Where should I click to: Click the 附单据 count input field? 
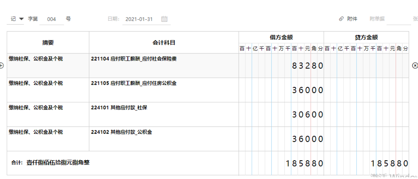pyautogui.click(x=399, y=19)
